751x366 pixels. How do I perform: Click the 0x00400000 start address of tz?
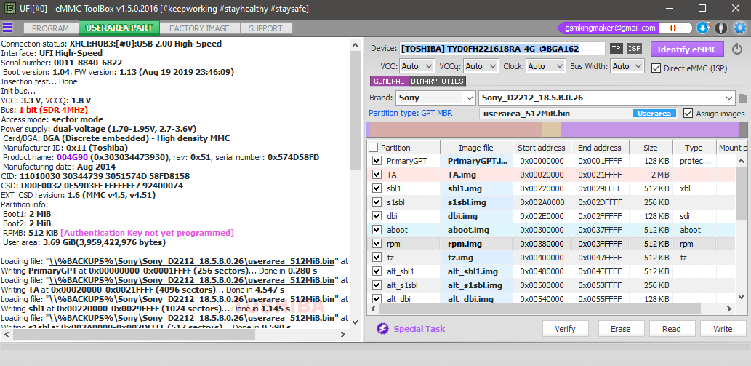click(542, 258)
